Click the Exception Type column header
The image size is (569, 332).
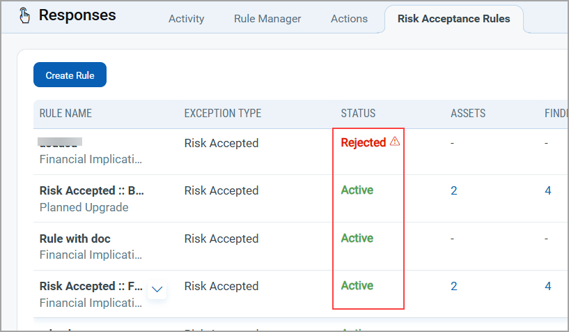[x=223, y=114]
